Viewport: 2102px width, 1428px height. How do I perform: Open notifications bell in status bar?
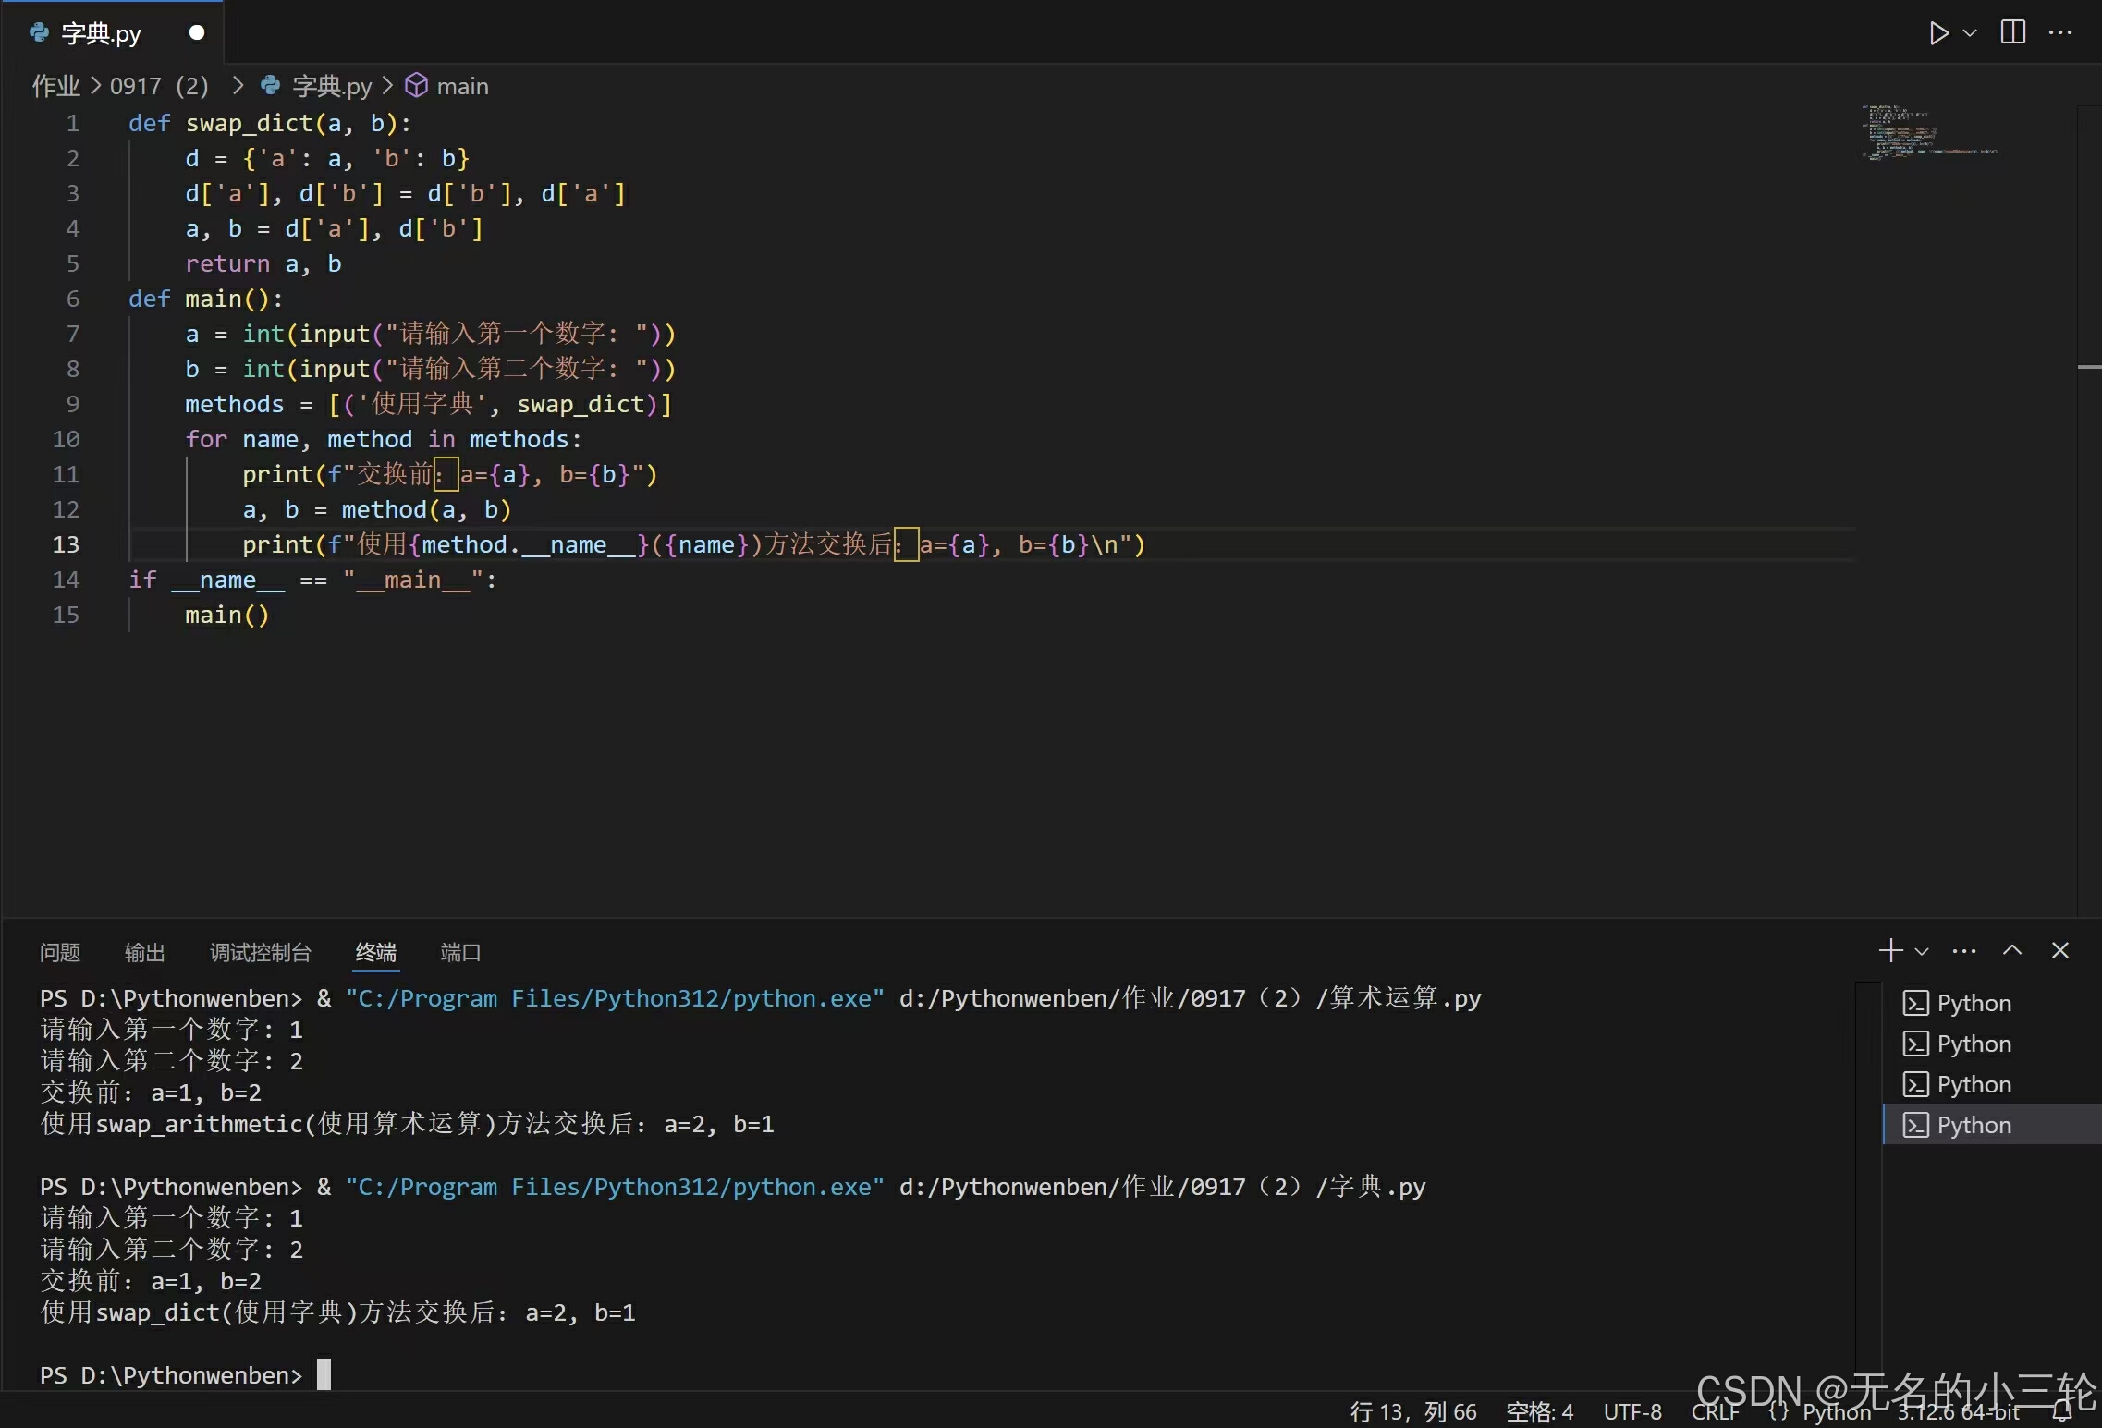click(2062, 1411)
